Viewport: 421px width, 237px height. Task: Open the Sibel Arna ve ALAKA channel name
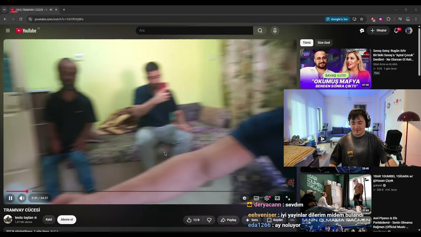385,64
